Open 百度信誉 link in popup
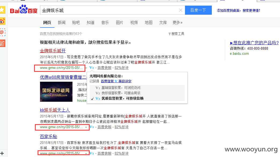The image size is (280, 157). coord(107,81)
